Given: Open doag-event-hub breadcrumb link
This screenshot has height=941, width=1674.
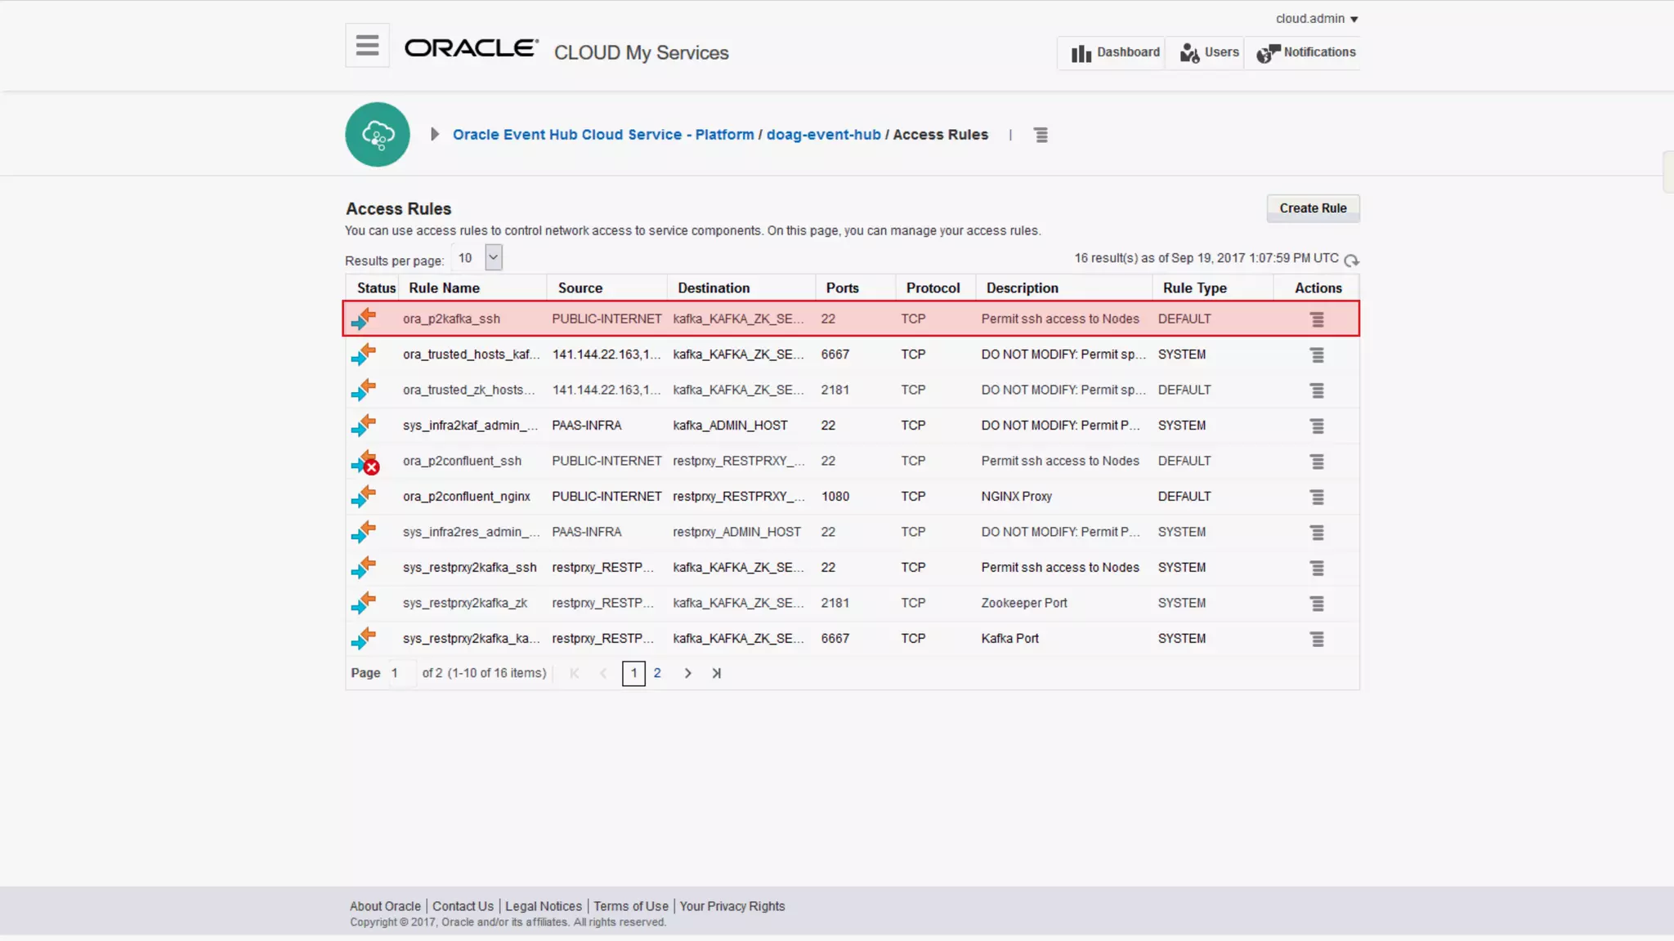Looking at the screenshot, I should pos(823,135).
